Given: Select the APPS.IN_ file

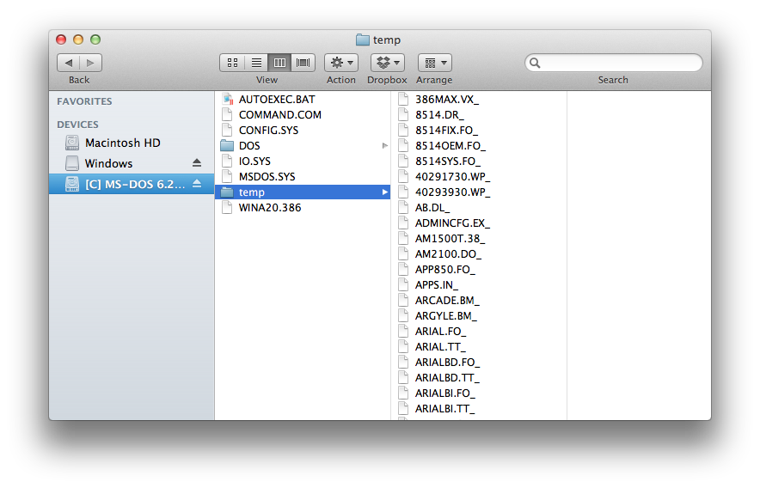Looking at the screenshot, I should 479,285.
